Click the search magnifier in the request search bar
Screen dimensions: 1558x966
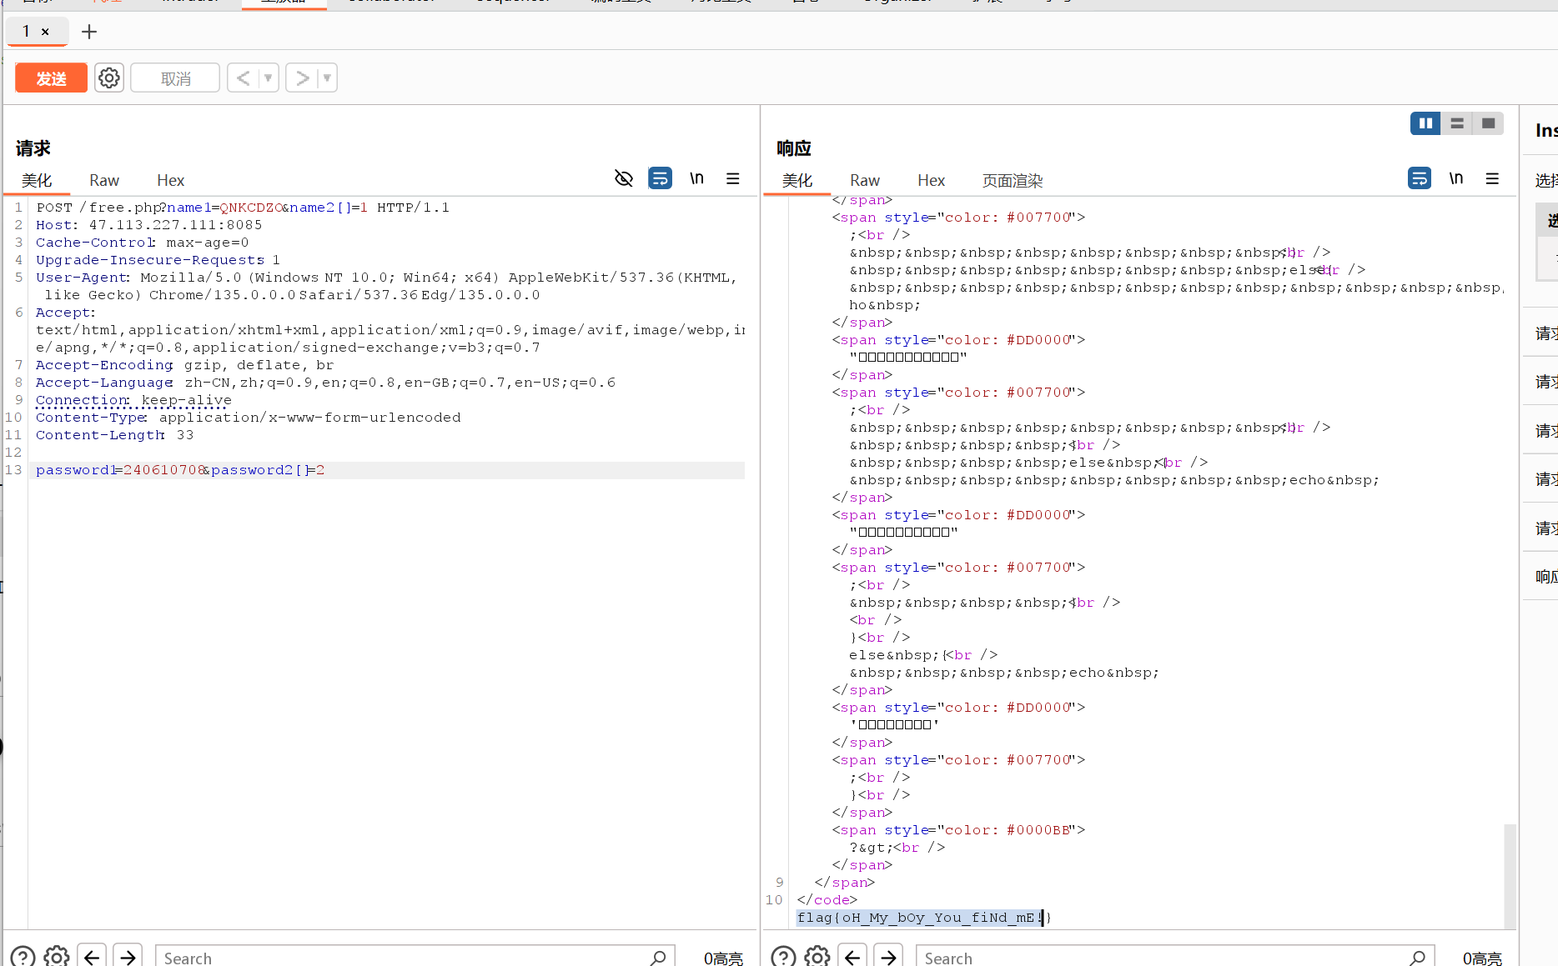[658, 956]
